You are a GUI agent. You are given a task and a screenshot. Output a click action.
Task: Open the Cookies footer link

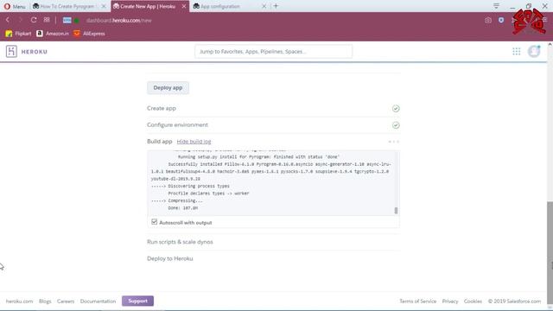473,301
